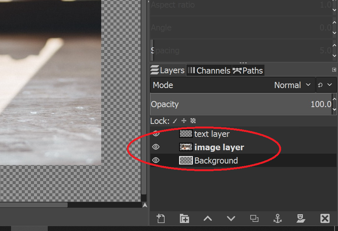Toggle the lock pixels icon
This screenshot has height=231, width=338.
pyautogui.click(x=175, y=121)
